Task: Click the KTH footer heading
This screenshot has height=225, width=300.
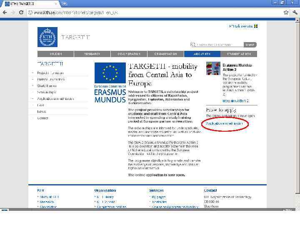Action: pos(41,190)
